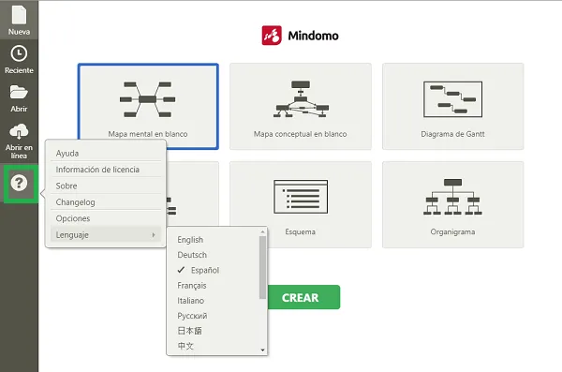The image size is (562, 372).
Task: Select Sobre in the help menu
Action: 106,186
